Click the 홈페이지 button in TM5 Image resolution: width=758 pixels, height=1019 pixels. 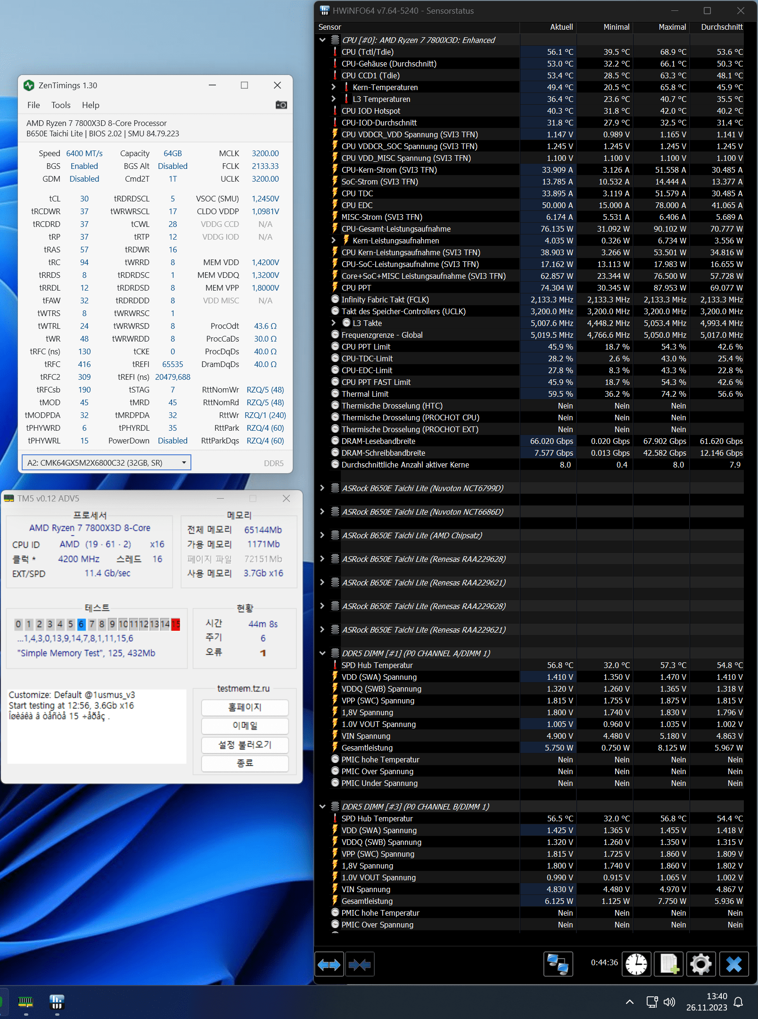click(x=245, y=707)
